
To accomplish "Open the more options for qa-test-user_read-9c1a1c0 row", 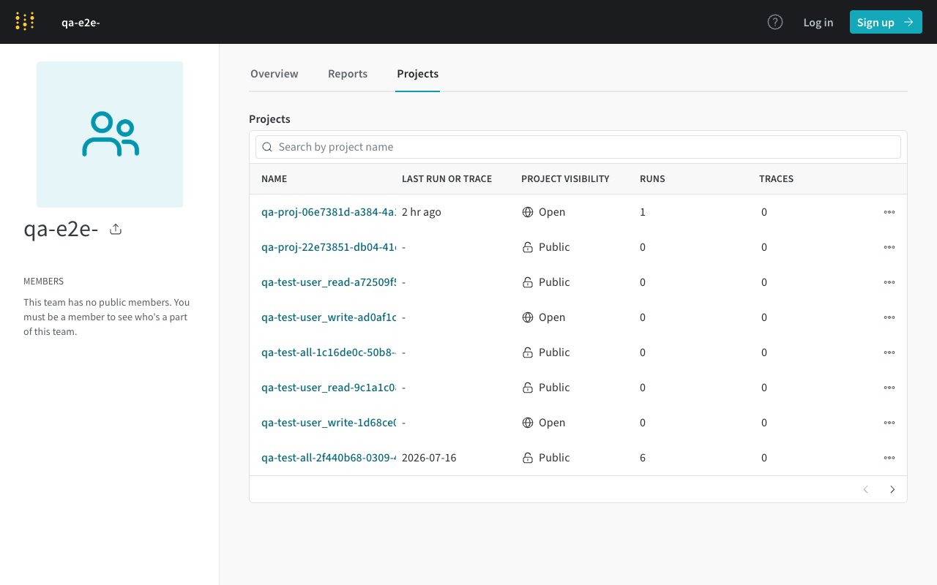I will coord(889,388).
